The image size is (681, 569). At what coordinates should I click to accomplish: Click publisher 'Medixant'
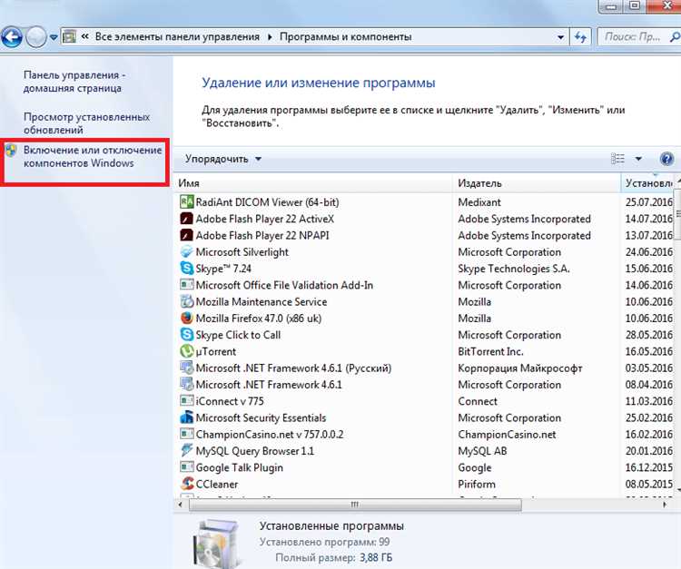pos(479,202)
